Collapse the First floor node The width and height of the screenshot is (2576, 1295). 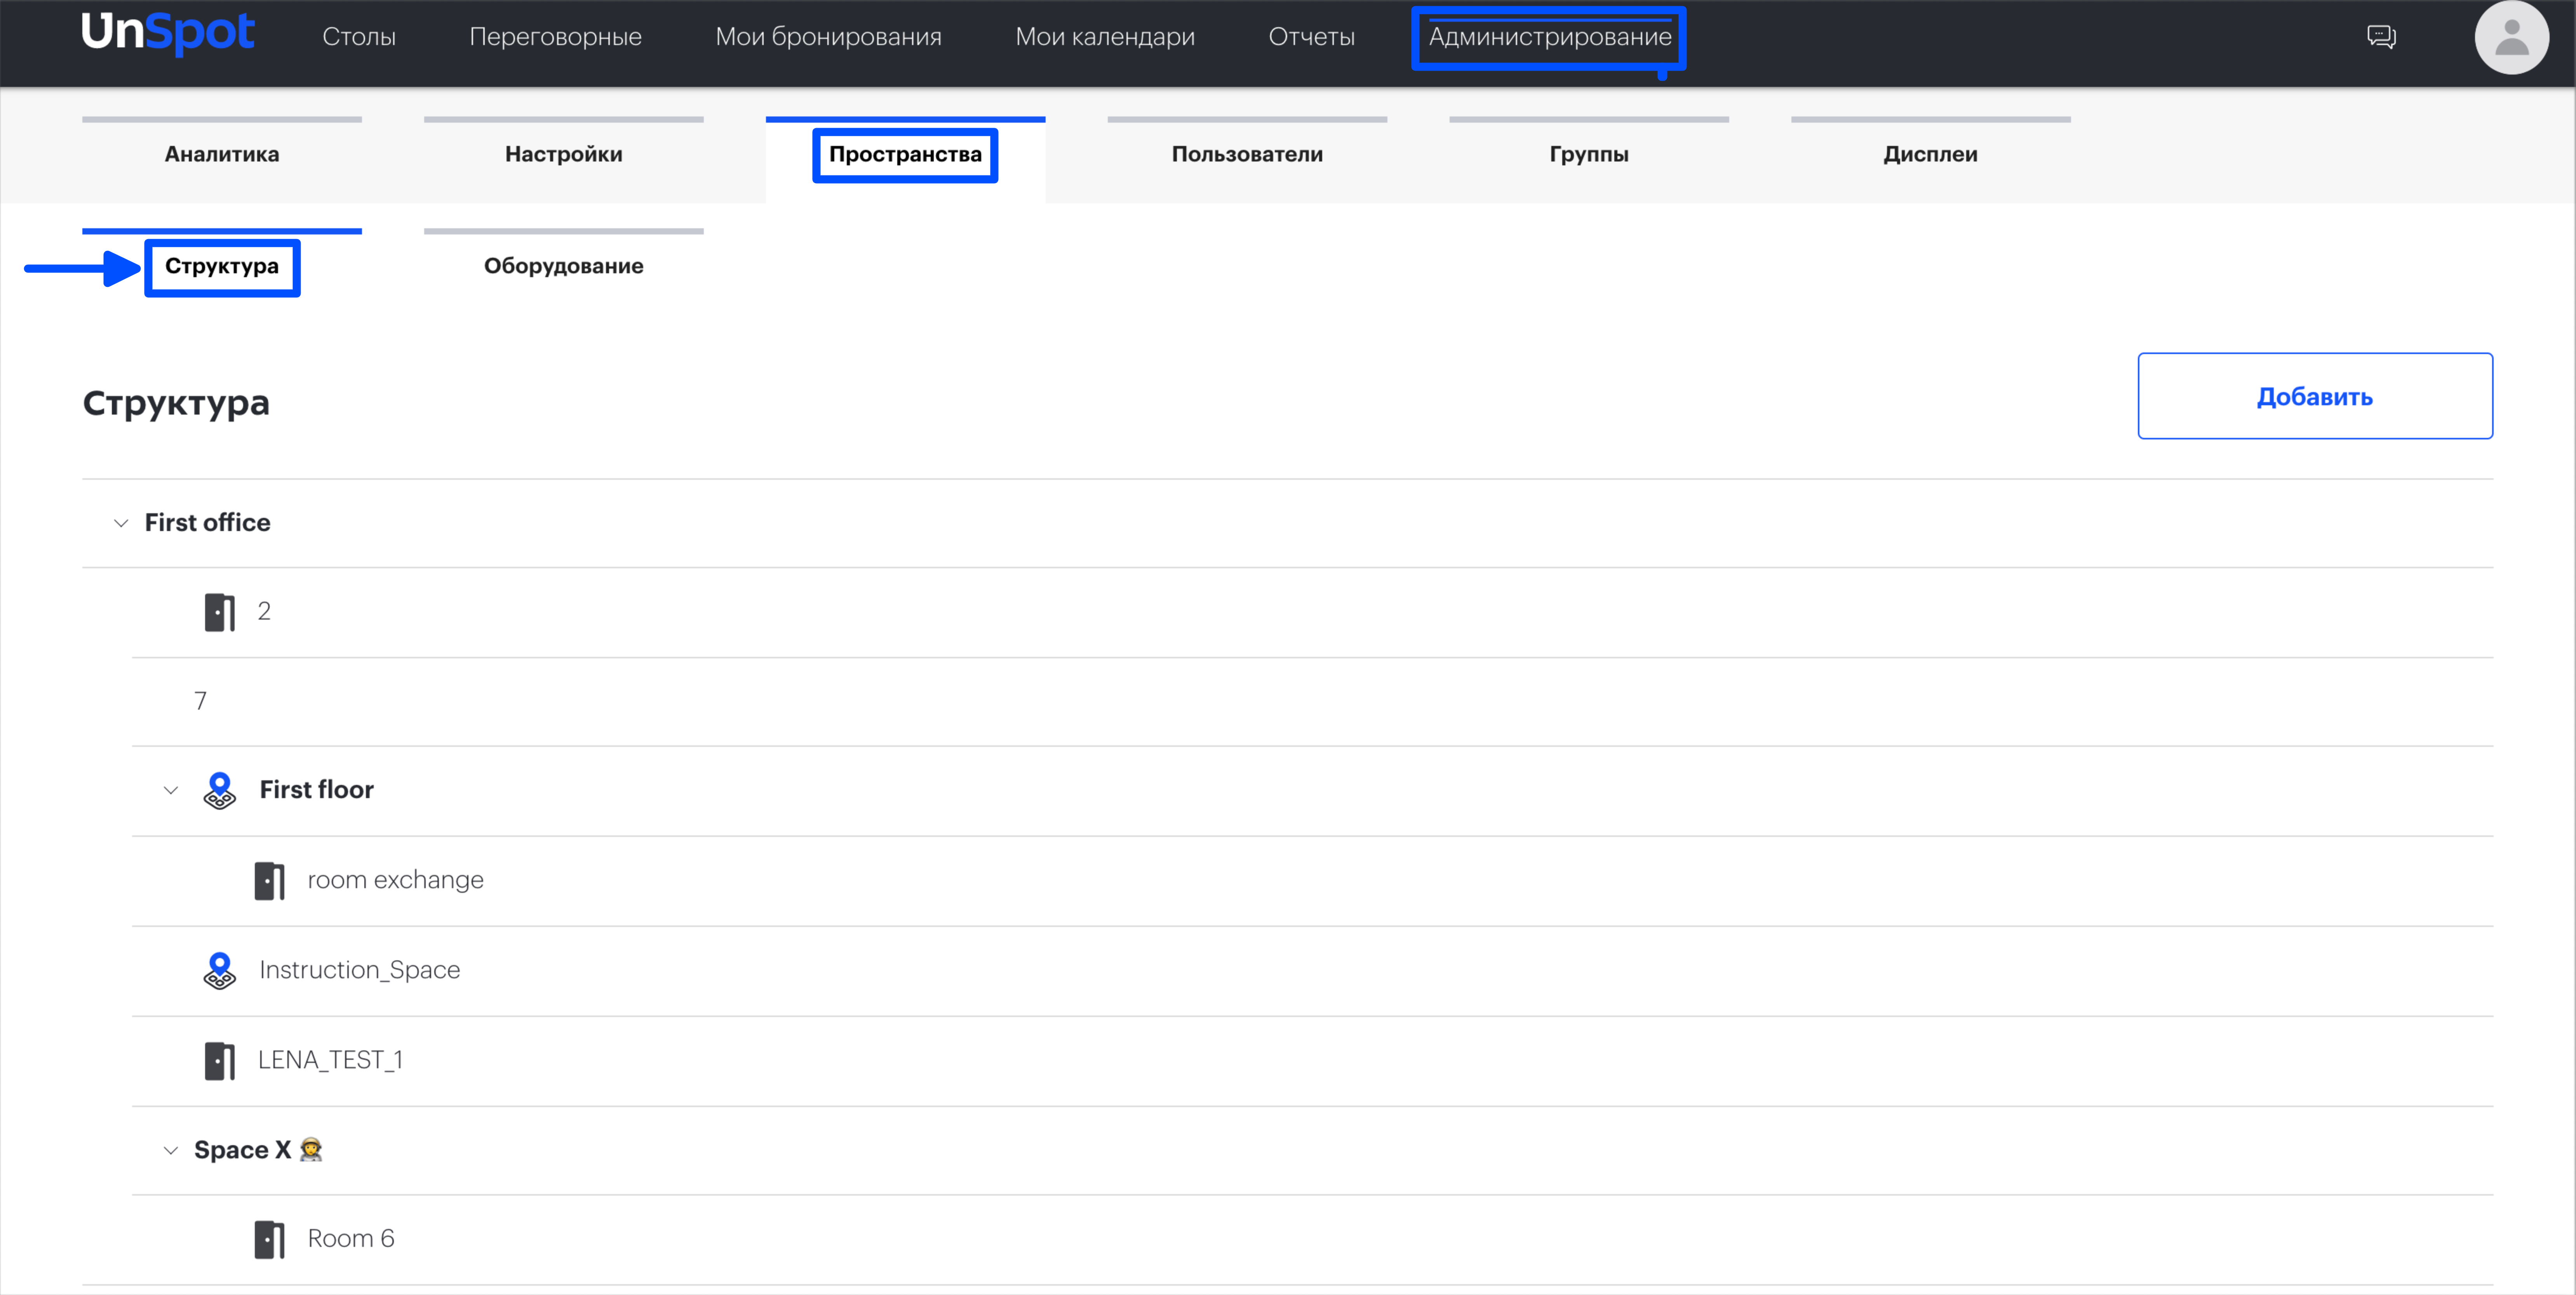[x=171, y=790]
